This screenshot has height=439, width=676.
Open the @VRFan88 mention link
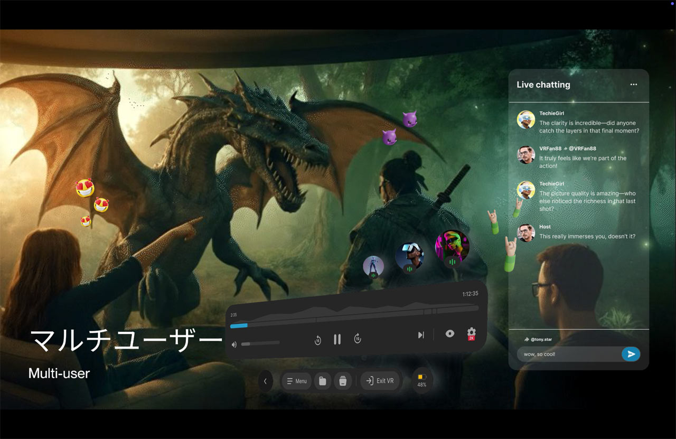coord(582,148)
